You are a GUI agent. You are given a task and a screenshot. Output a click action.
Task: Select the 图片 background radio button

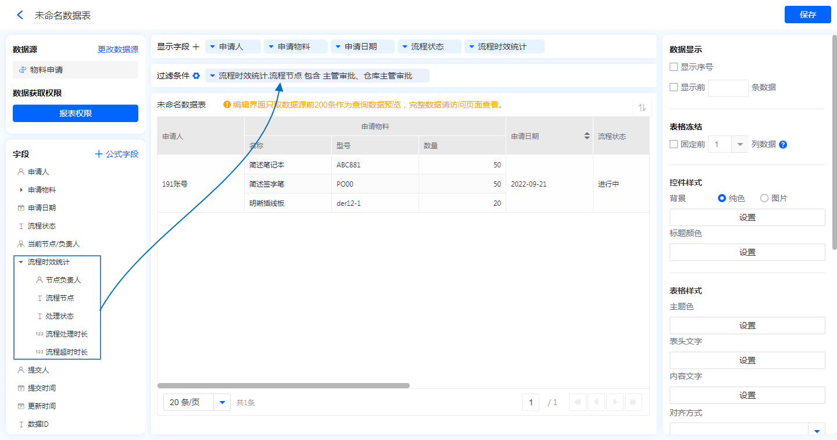(x=764, y=198)
